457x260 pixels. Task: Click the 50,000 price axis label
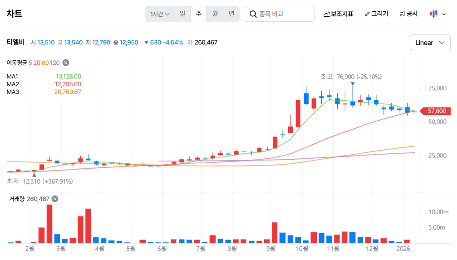tap(437, 122)
